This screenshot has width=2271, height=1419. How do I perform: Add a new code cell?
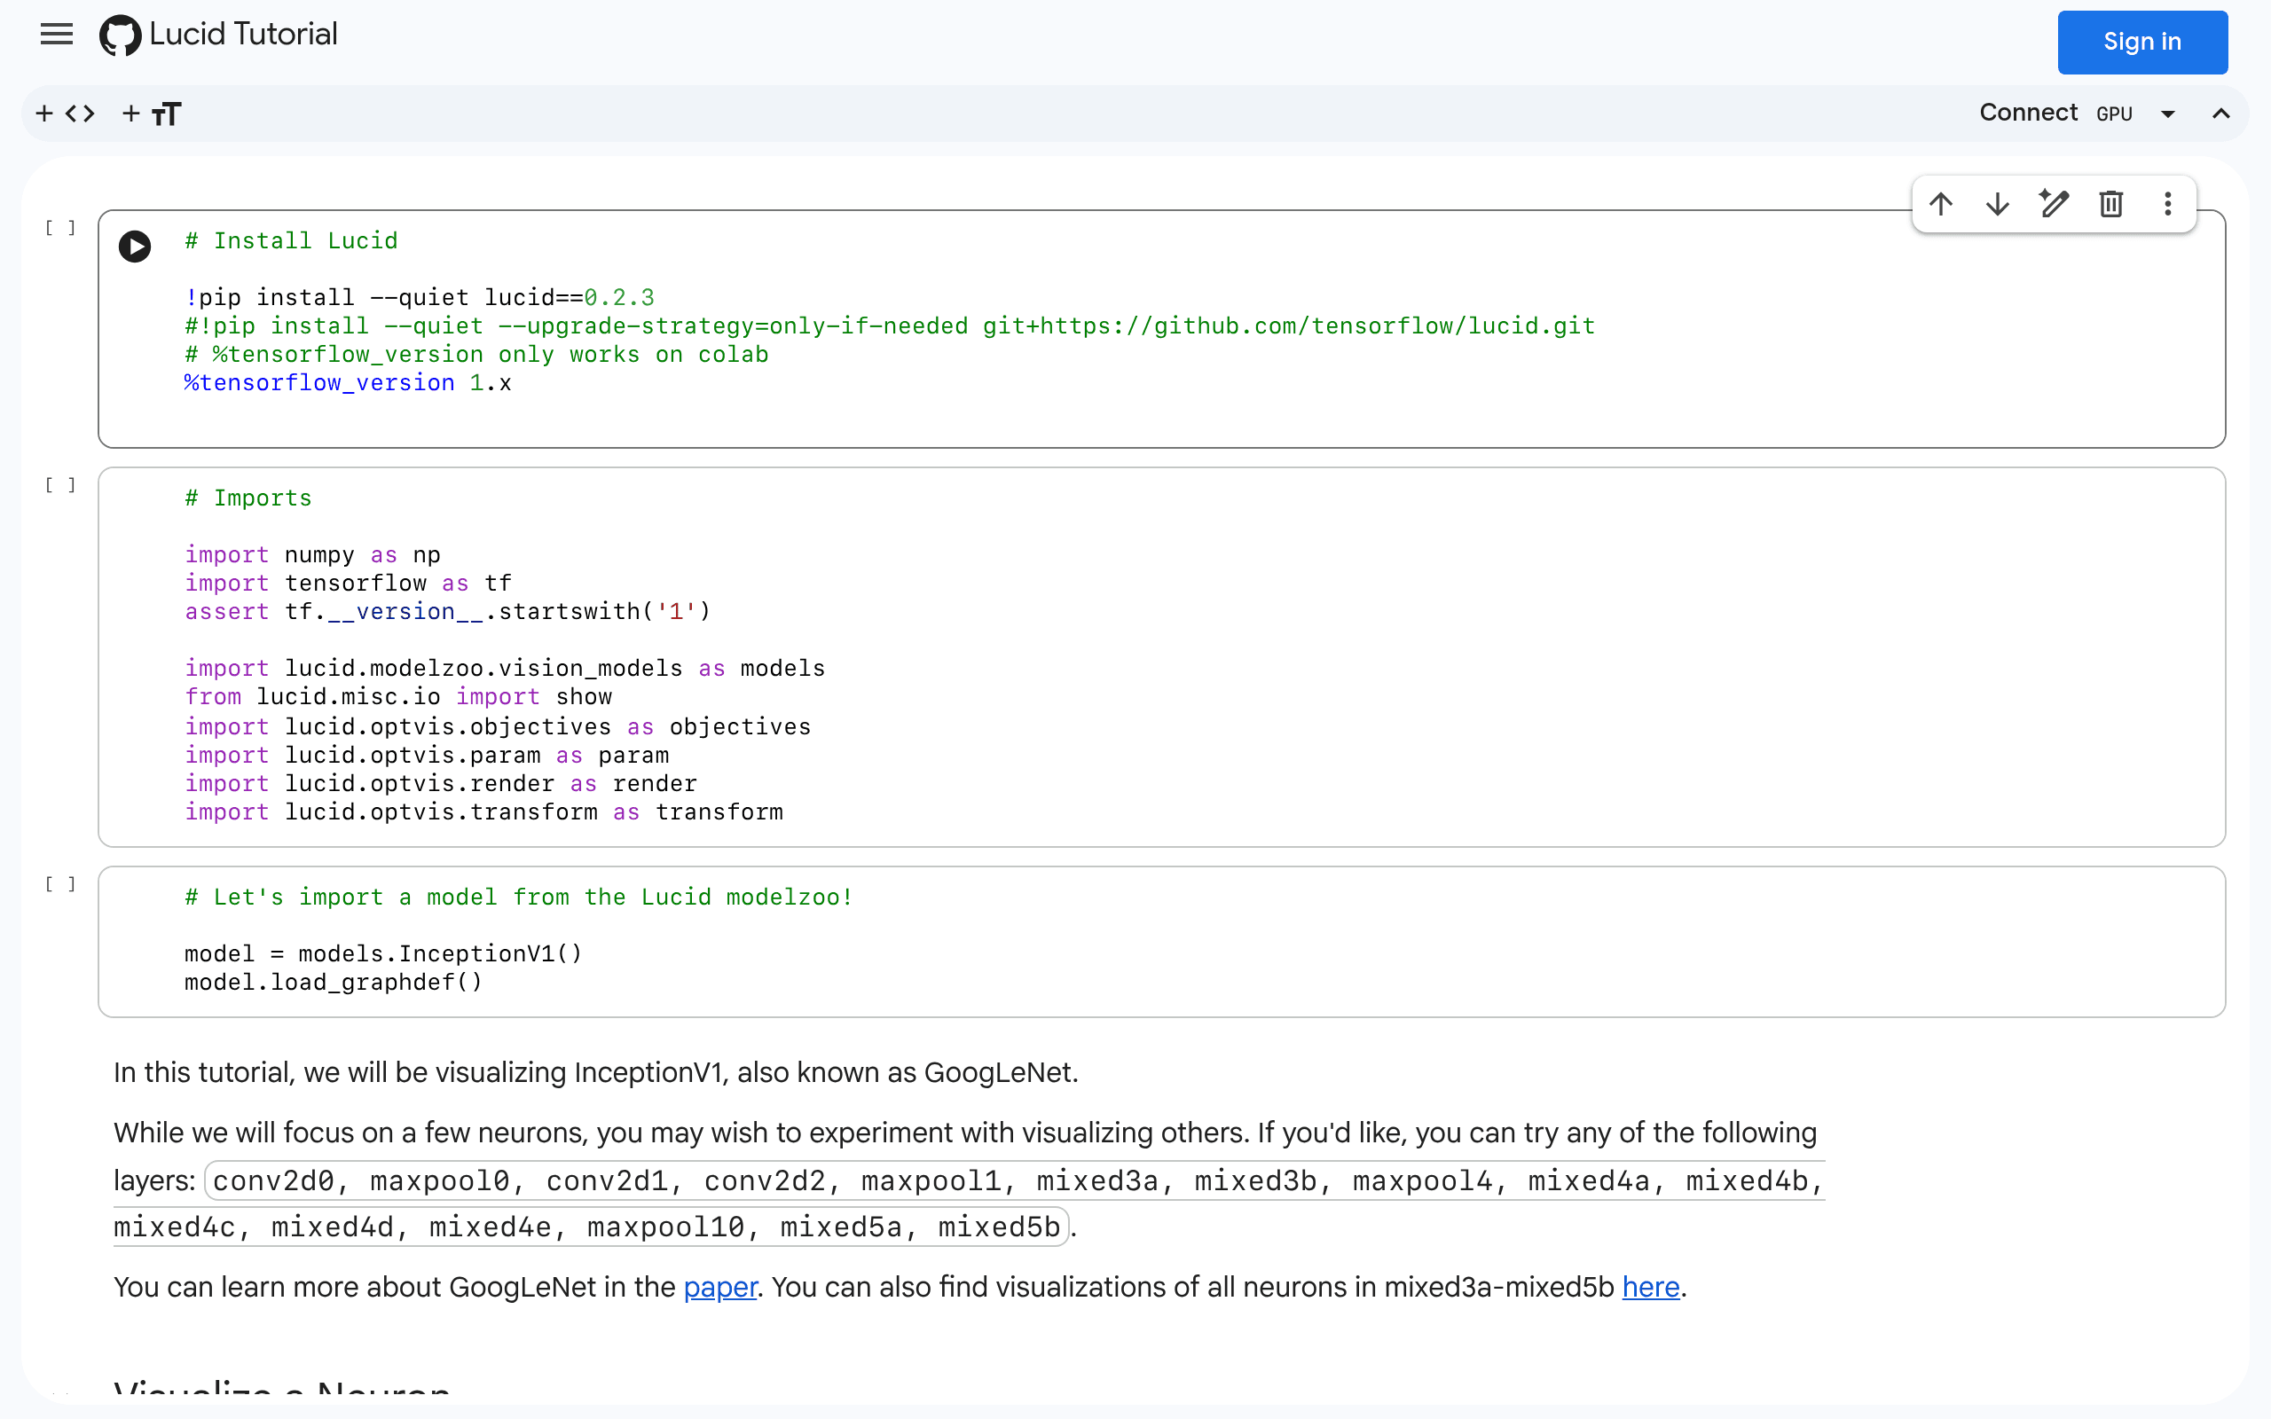(66, 114)
